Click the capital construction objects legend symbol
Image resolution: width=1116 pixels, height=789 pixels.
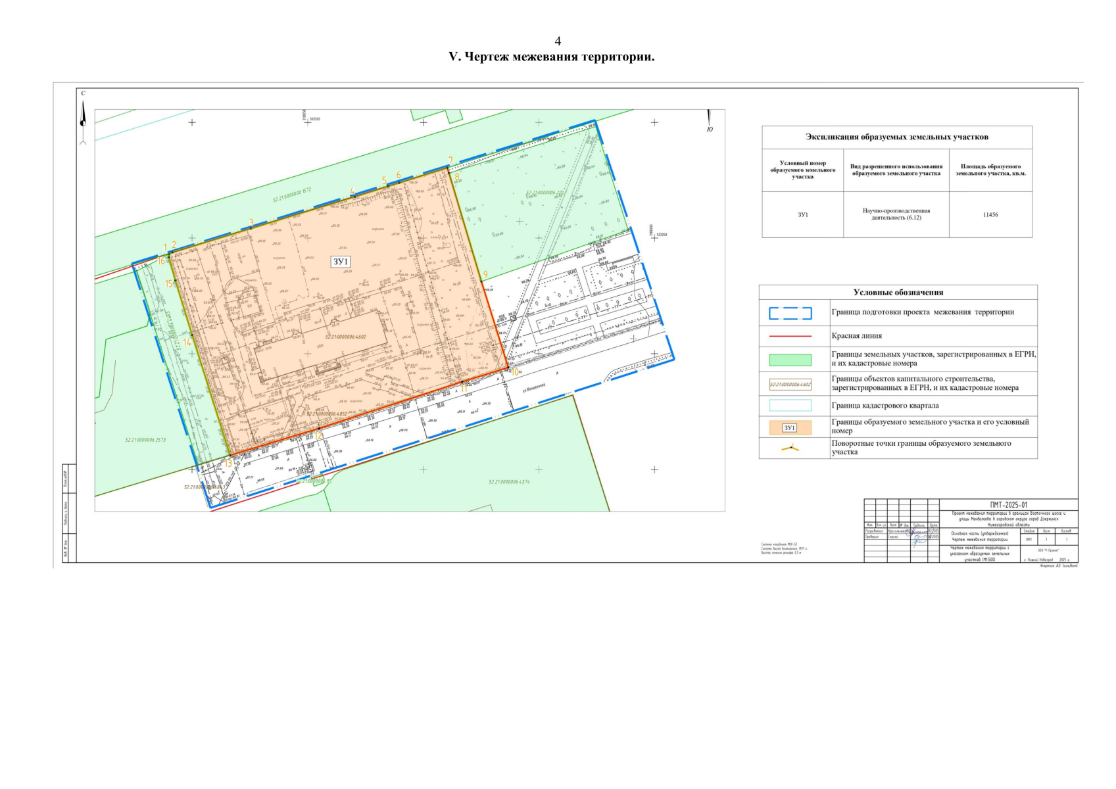click(x=790, y=385)
